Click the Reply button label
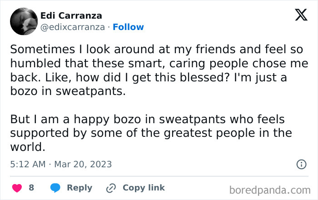The image size is (318, 200). point(79,188)
